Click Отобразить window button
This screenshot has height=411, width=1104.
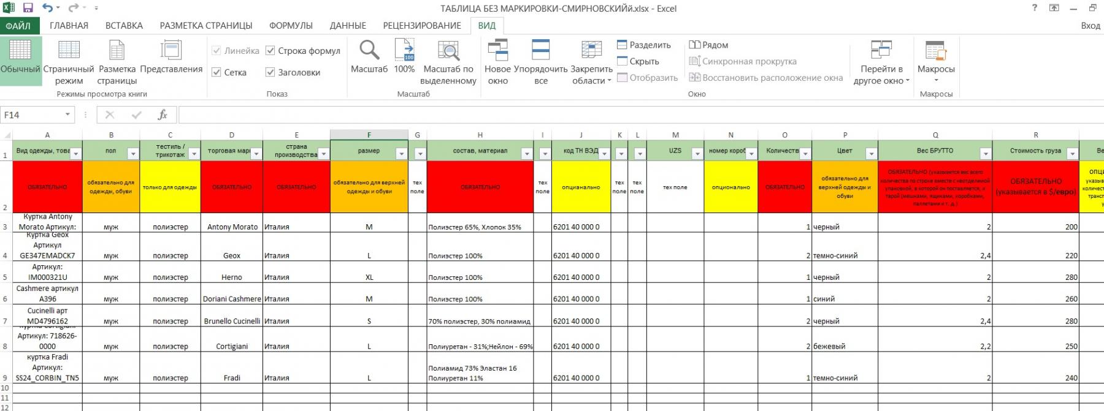(648, 78)
